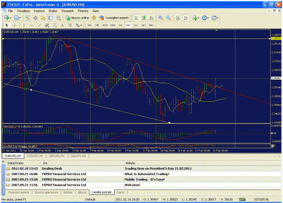Screen dimensions: 283x203
Task: Close the terminal panel with X
Action: coord(3,162)
